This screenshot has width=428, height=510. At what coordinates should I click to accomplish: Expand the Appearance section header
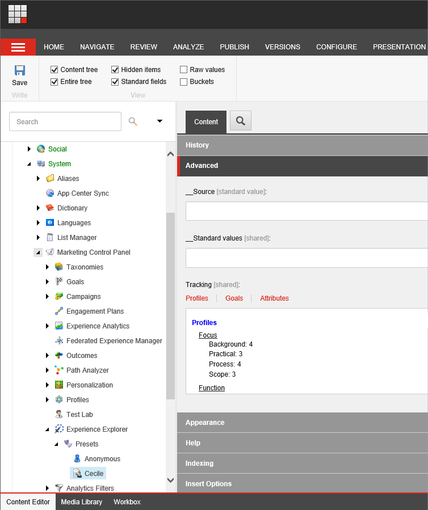(x=303, y=423)
